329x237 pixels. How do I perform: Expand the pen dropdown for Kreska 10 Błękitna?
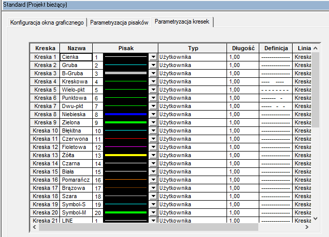pos(153,131)
